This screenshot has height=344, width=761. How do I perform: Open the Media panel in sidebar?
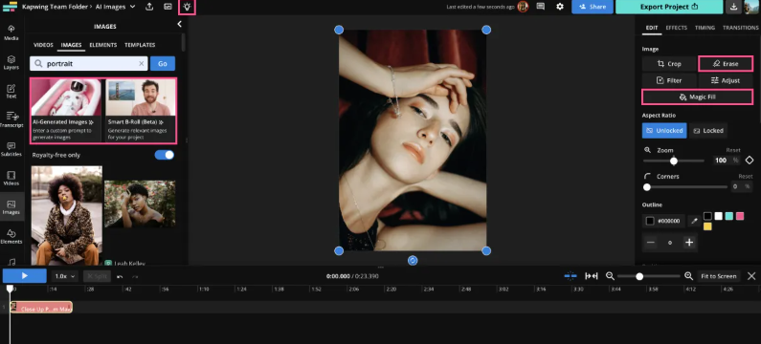[x=11, y=32]
